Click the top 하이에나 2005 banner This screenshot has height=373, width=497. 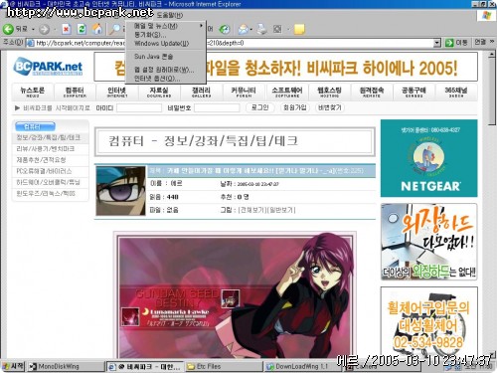[285, 67]
